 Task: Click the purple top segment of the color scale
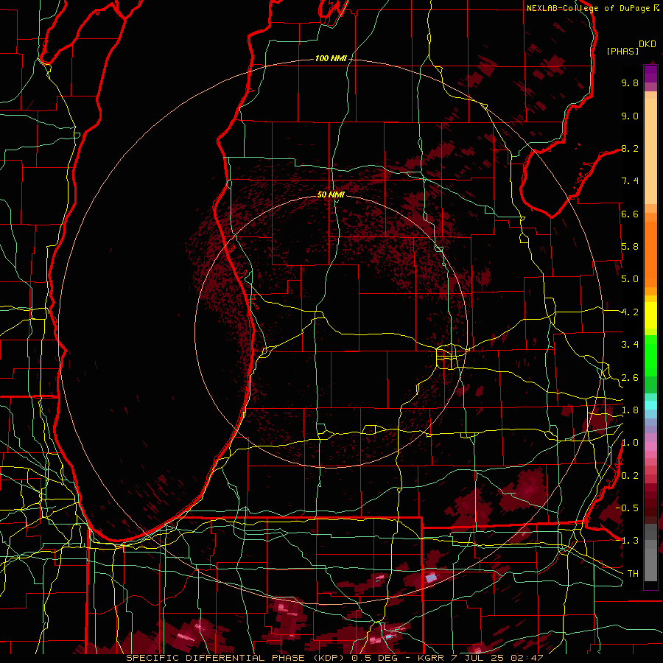tap(650, 74)
